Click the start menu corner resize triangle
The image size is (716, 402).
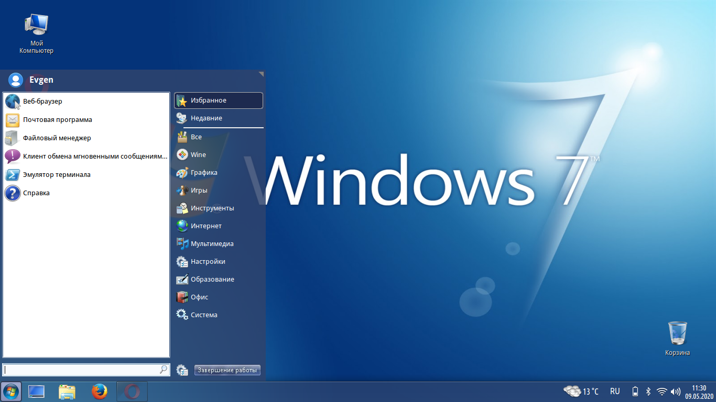[x=261, y=74]
